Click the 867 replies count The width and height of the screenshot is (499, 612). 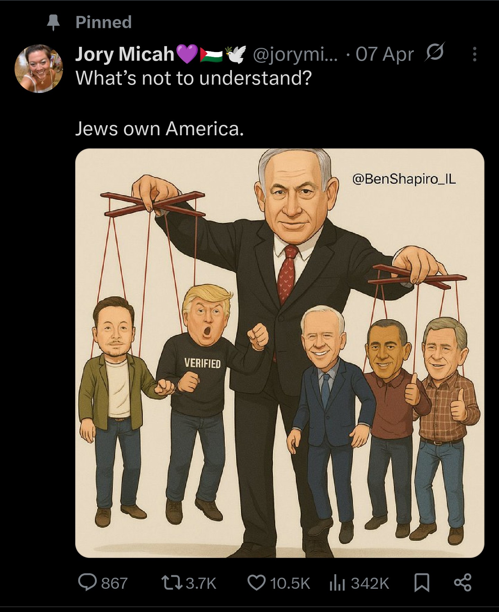[x=114, y=583]
